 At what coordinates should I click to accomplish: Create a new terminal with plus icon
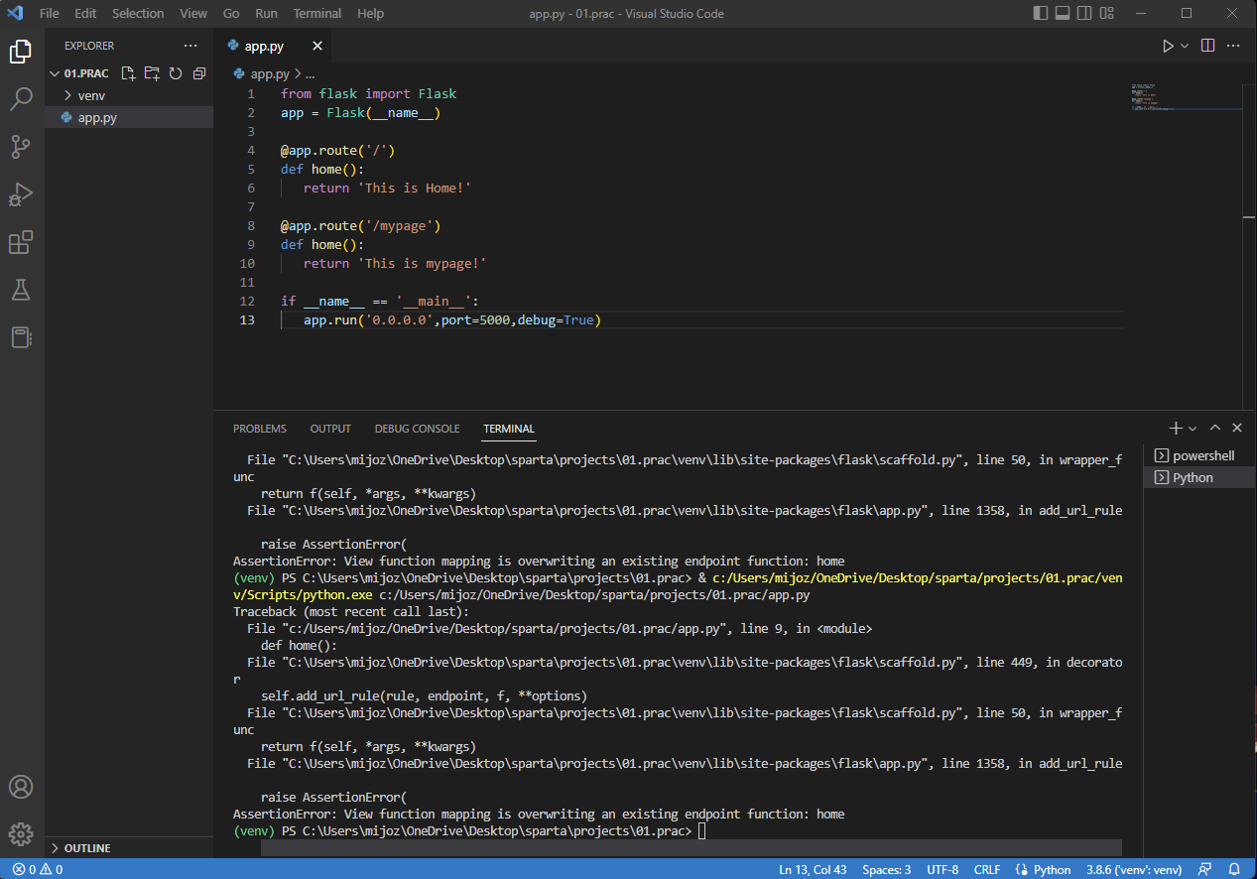pyautogui.click(x=1176, y=428)
